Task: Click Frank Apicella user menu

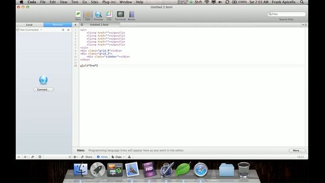Action: (283, 2)
